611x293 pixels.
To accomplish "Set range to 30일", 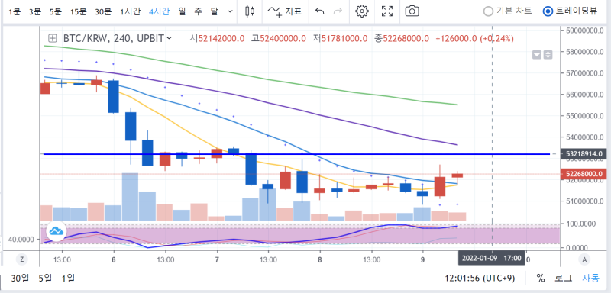I will (x=20, y=279).
